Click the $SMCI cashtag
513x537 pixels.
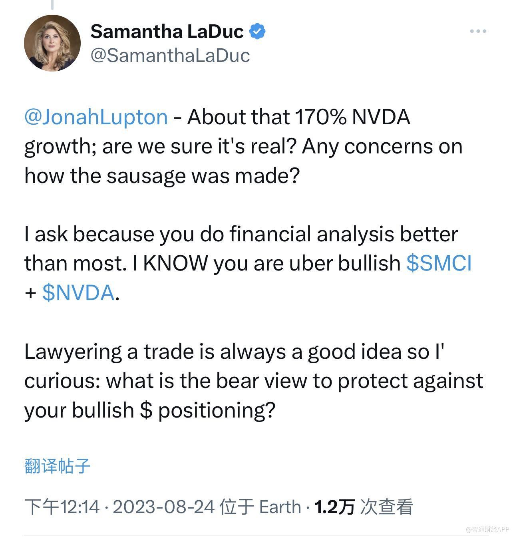tap(439, 263)
